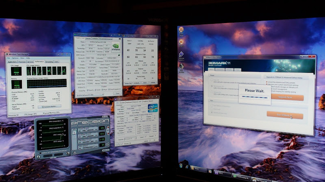Select the Performance preset radio in 3DMark
This screenshot has height=182, width=325.
[212, 86]
